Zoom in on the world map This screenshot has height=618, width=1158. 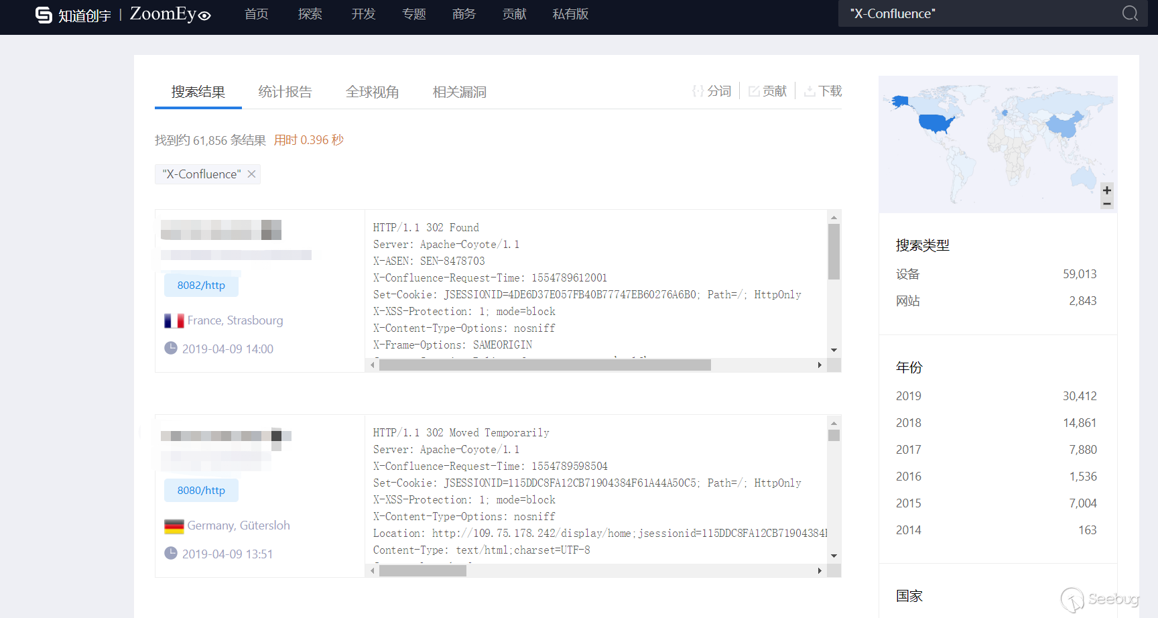click(1107, 190)
